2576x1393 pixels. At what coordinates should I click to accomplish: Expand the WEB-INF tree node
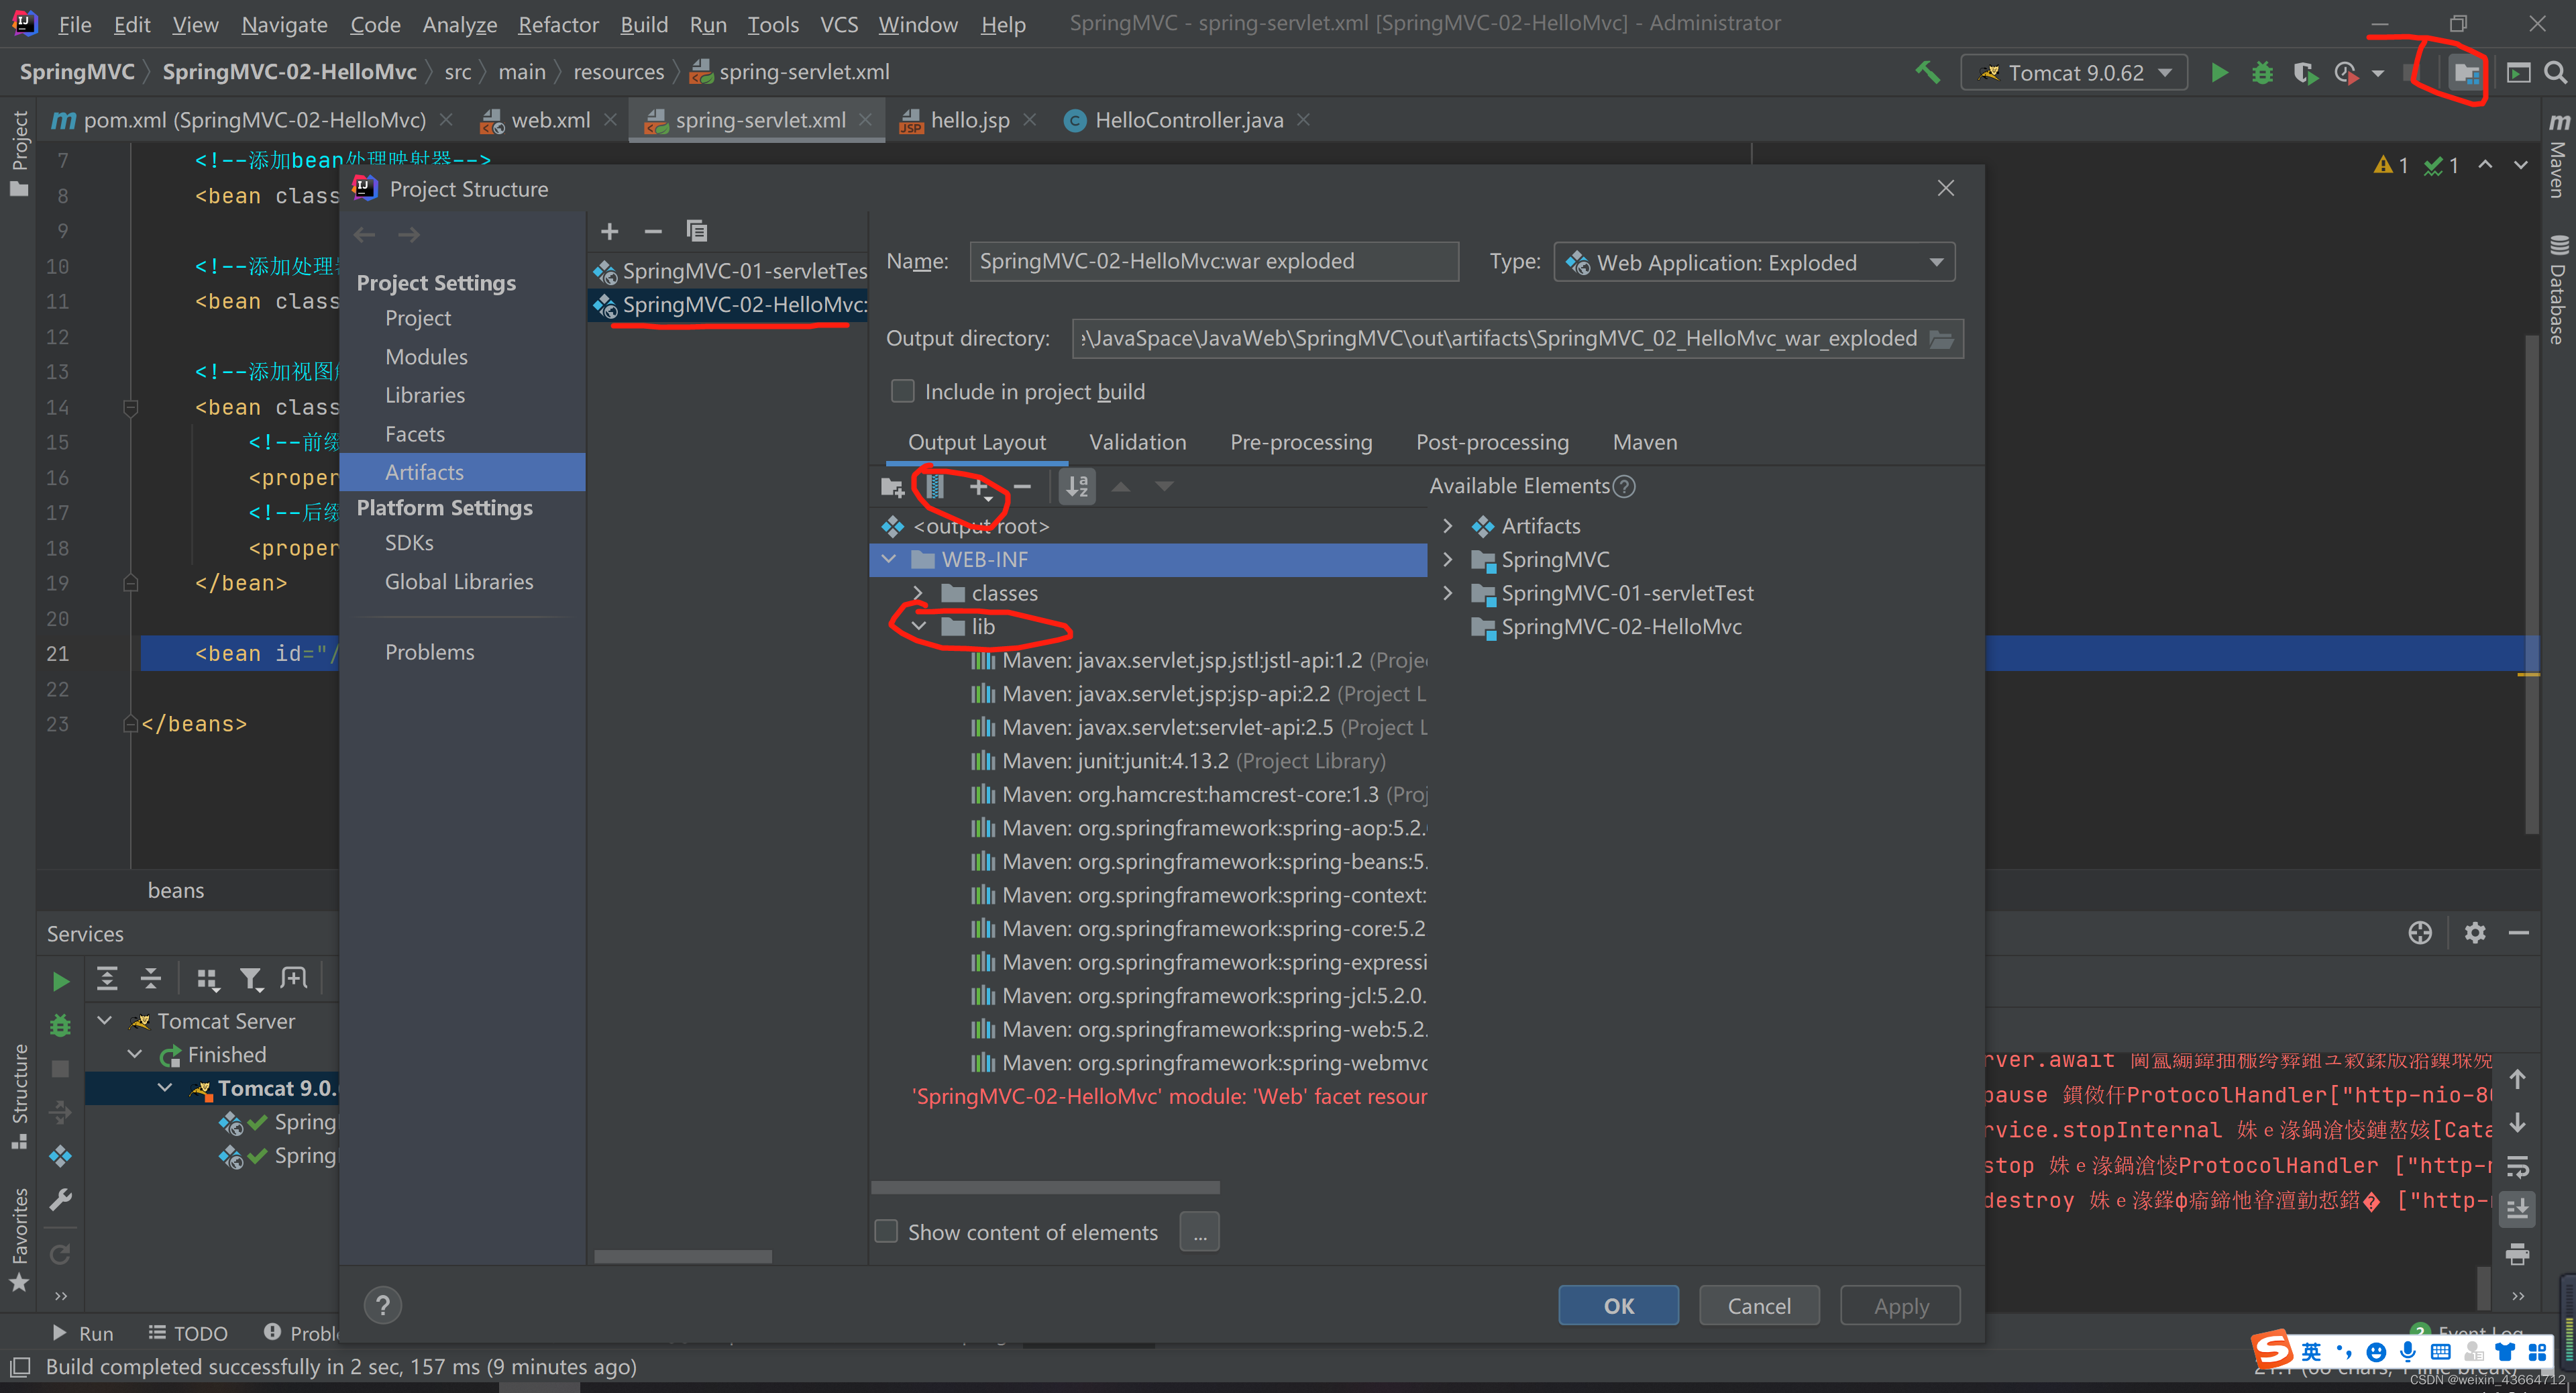pyautogui.click(x=890, y=558)
